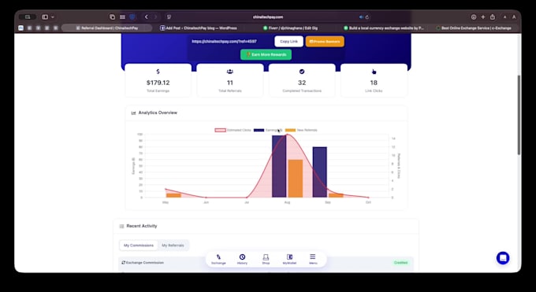
Task: Click the $179.12 total earnings value
Action: (x=158, y=83)
